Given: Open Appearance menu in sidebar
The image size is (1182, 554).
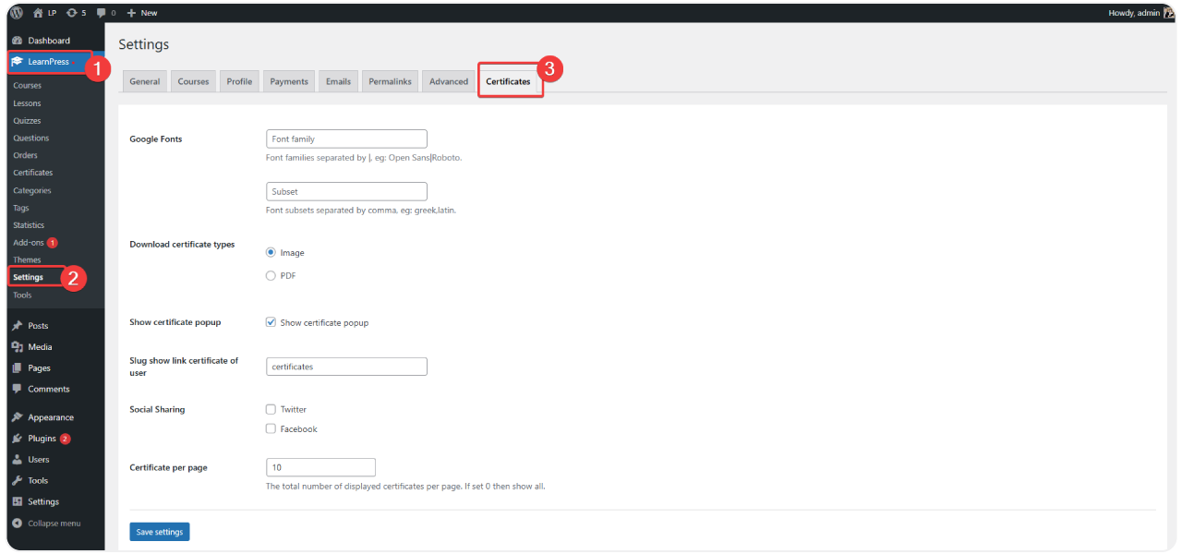Looking at the screenshot, I should pyautogui.click(x=50, y=417).
